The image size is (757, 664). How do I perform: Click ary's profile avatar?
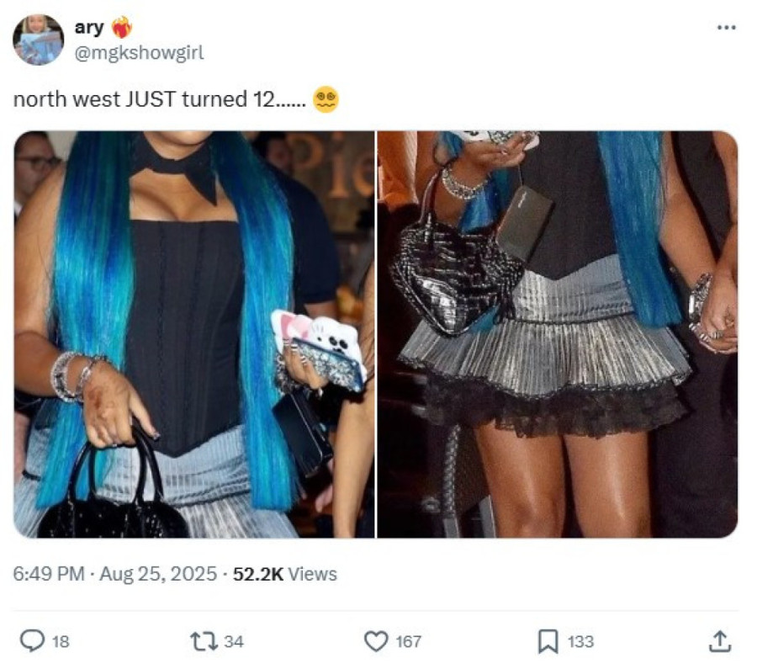coord(38,39)
